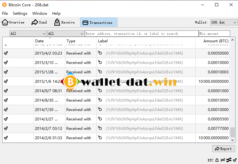Viewport: 238px width, 164px height.
Task: Open the Window menu
Action: tap(40, 13)
